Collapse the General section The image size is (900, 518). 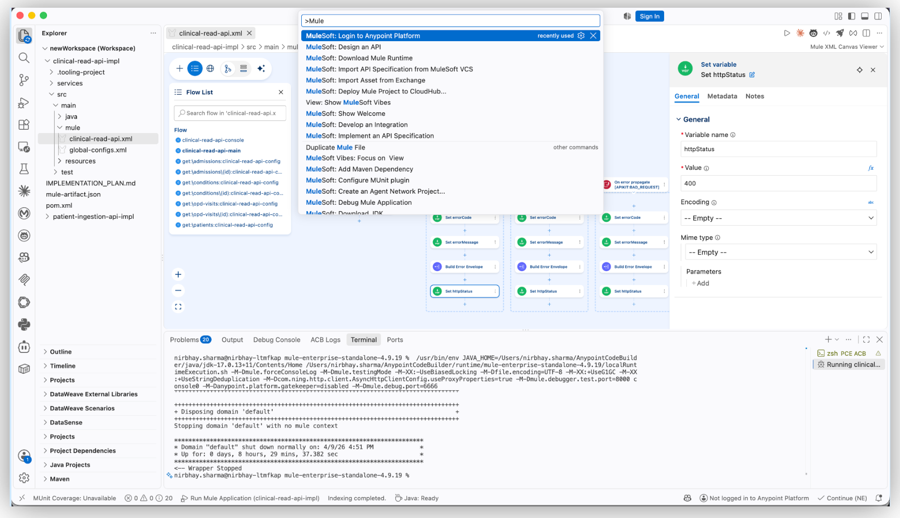(x=679, y=120)
